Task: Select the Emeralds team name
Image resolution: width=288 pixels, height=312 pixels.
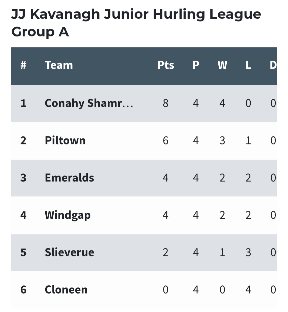Action: pyautogui.click(x=69, y=178)
